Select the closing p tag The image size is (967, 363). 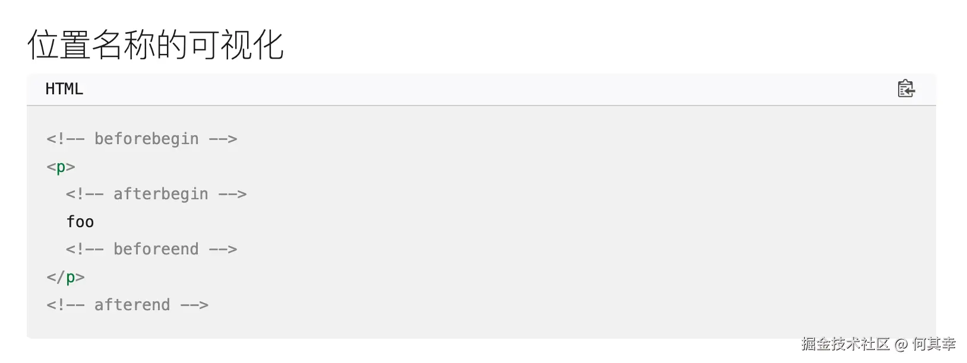pos(67,276)
